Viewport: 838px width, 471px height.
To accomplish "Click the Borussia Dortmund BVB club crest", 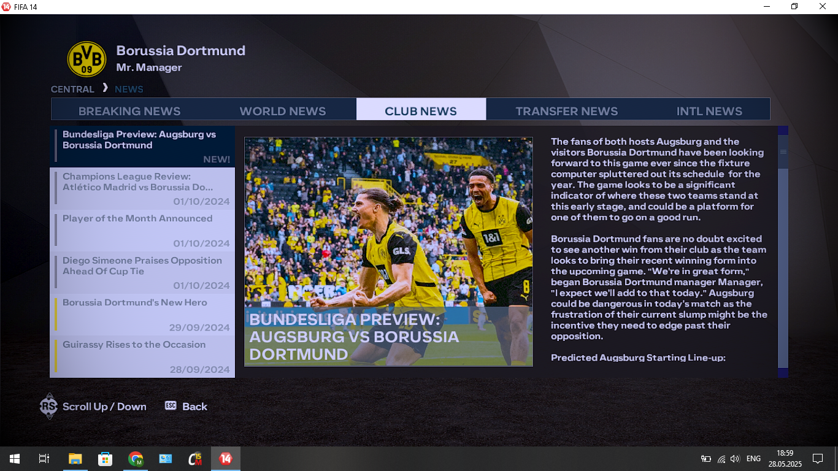I will (86, 59).
